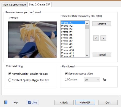
Task: Select Frame #11 in the list
Action: (73, 53)
